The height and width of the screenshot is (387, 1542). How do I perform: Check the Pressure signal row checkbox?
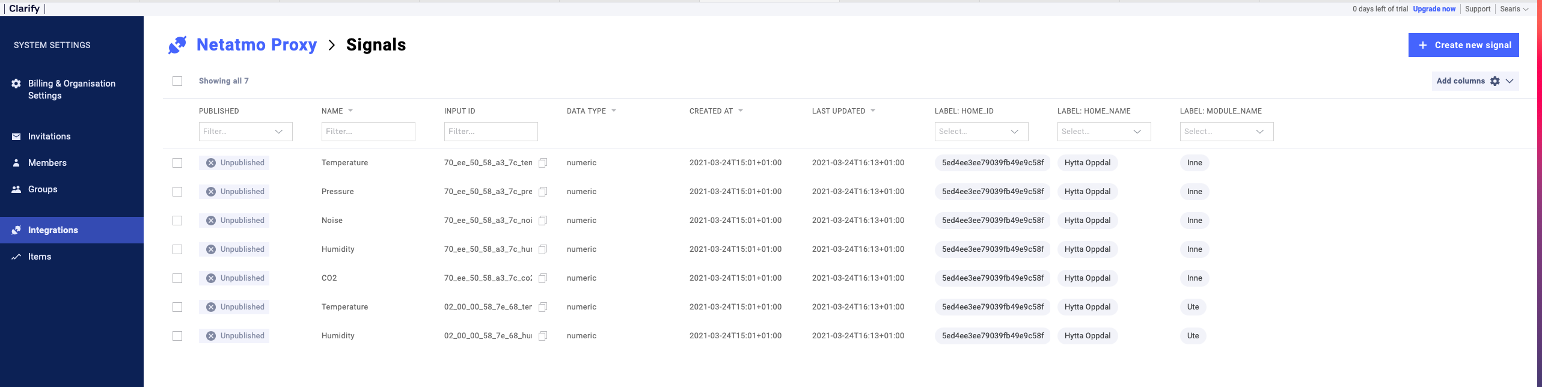(x=177, y=192)
